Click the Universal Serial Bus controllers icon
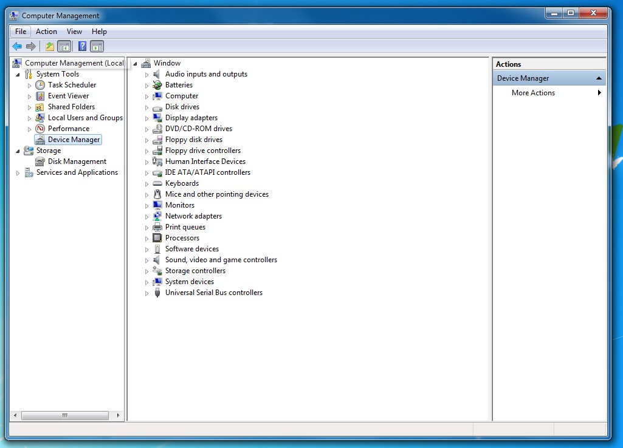Screen dimensions: 623x448 pyautogui.click(x=157, y=293)
